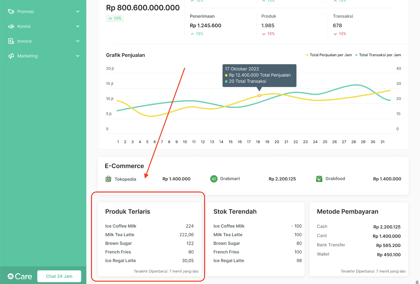Expand the Komisi menu chevron
Image resolution: width=420 pixels, height=284 pixels.
point(78,26)
